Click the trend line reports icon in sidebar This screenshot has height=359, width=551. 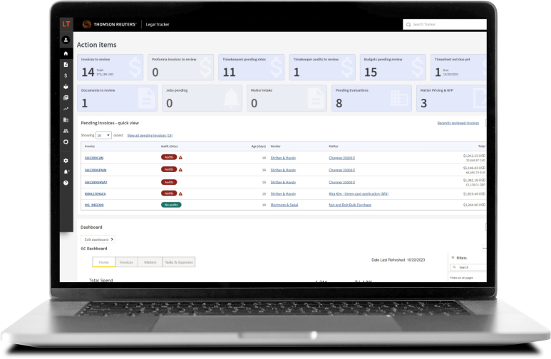66,109
